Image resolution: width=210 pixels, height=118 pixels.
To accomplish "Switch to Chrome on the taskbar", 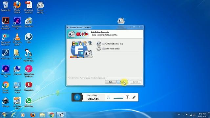I will coord(52,115).
